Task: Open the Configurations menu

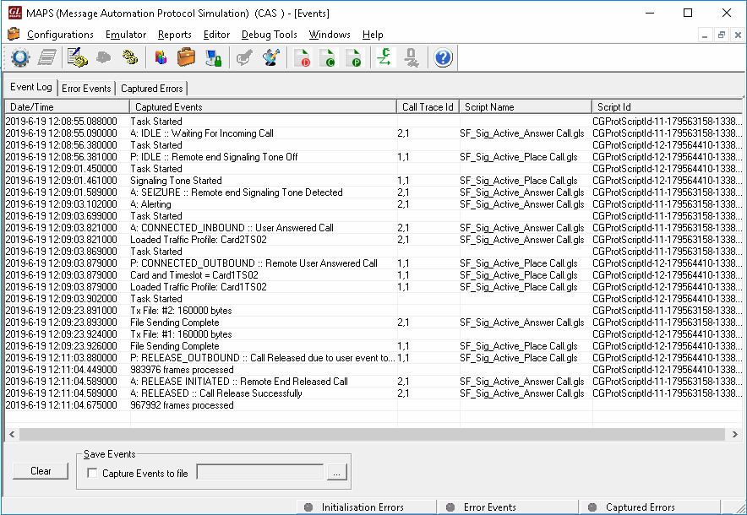Action: [x=59, y=35]
